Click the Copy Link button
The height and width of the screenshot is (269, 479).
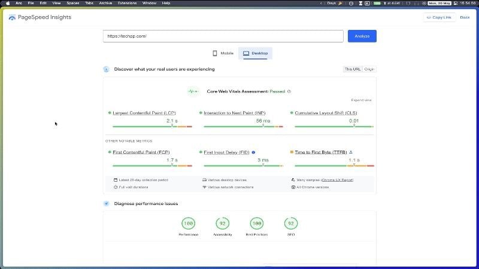coord(439,17)
